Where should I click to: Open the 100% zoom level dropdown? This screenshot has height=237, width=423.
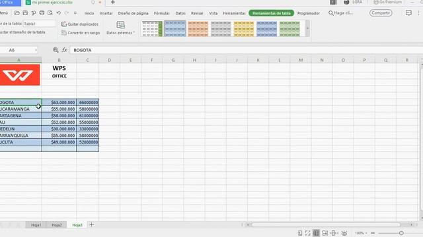click(x=361, y=233)
